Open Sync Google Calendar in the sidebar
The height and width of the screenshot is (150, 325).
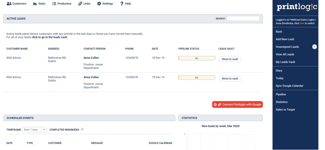coord(289,86)
